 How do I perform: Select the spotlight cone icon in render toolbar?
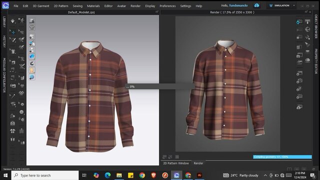[x=308, y=44]
